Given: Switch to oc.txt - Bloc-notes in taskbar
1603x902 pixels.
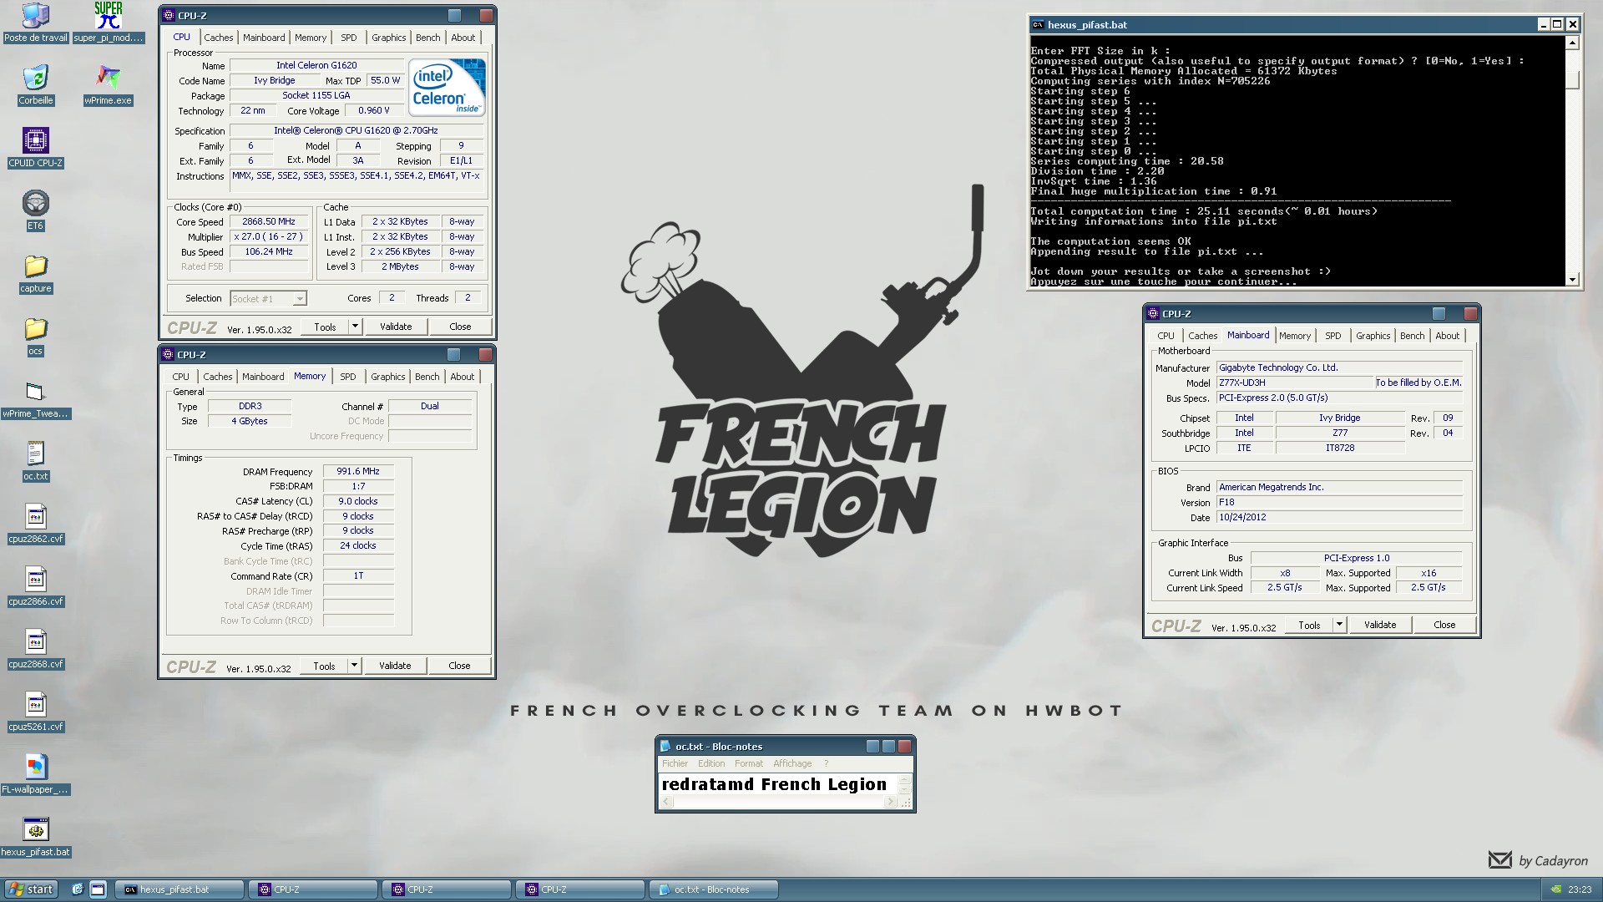Looking at the screenshot, I should pos(714,889).
